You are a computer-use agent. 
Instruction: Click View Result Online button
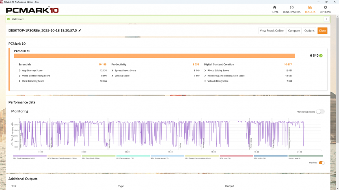pos(272,31)
